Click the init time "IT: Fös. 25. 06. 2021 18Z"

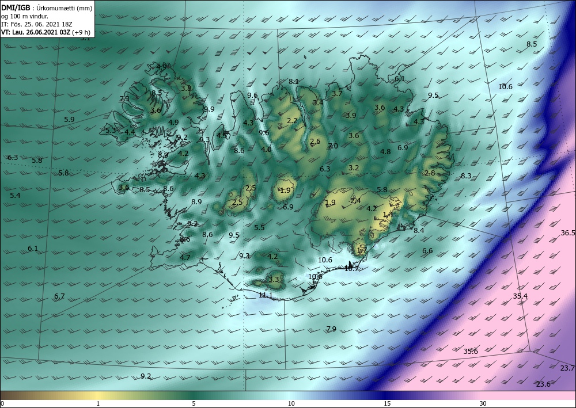(x=37, y=24)
